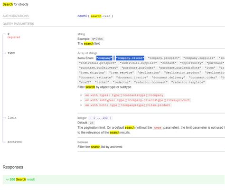
Task: Click the "individual.prospect" enum value
Action: 97,63
